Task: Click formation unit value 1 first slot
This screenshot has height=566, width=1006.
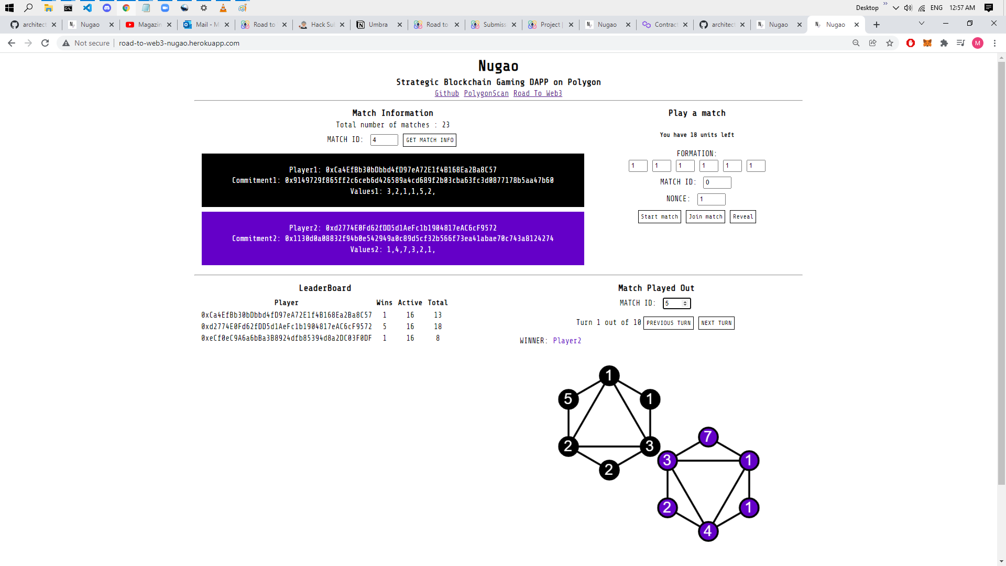Action: click(x=638, y=166)
